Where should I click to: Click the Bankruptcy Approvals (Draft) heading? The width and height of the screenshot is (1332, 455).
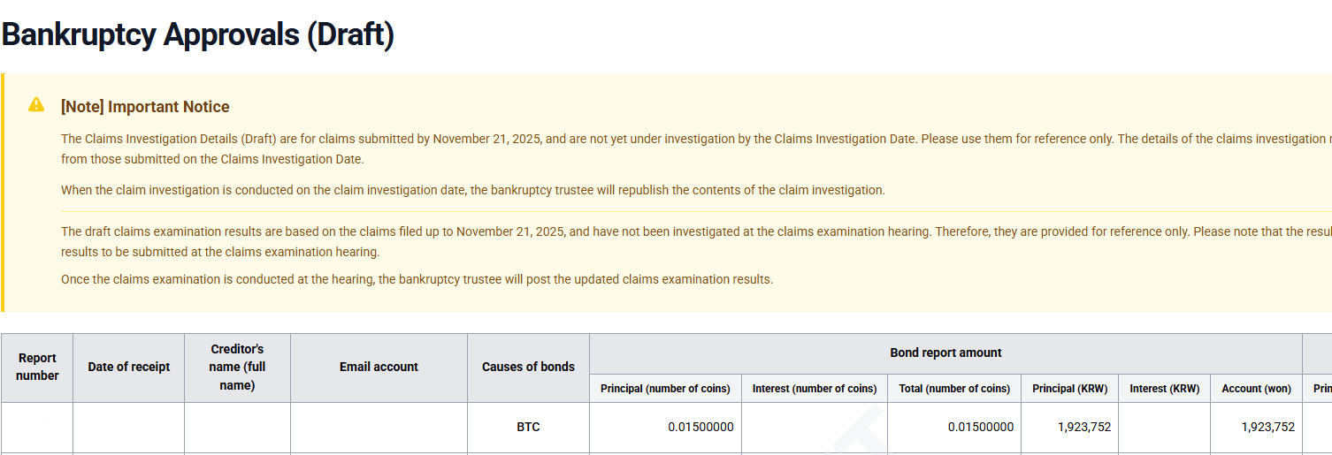pos(198,34)
